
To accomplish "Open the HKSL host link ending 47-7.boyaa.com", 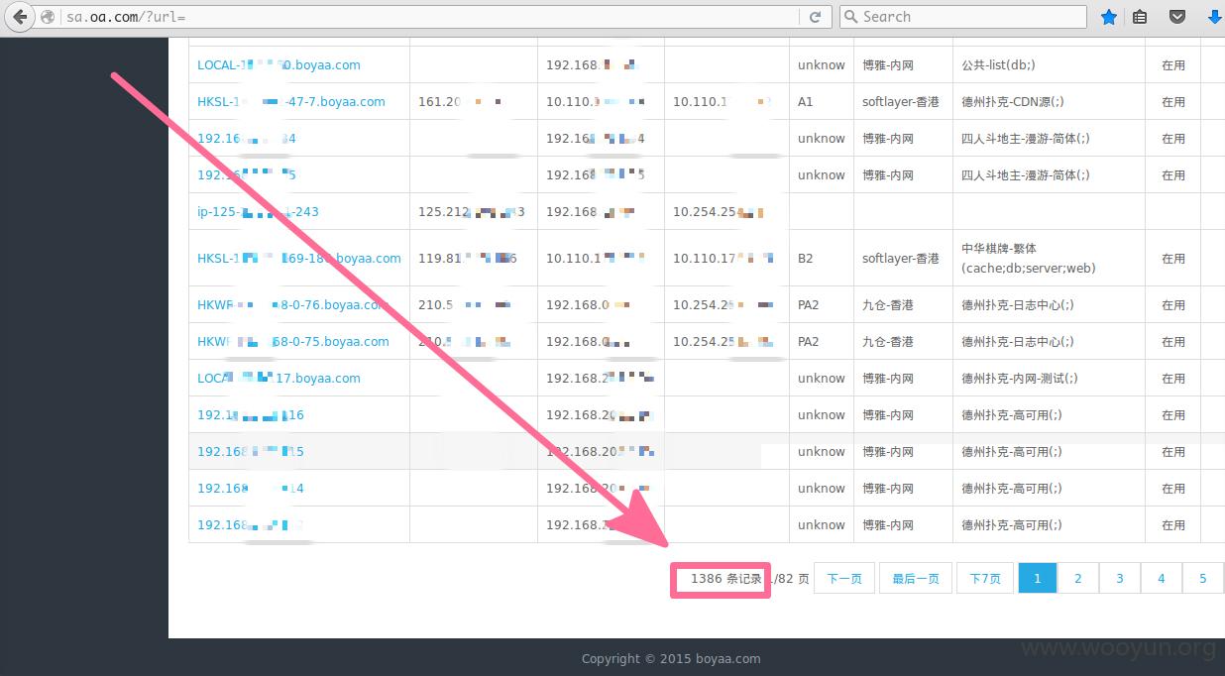I will 291,102.
